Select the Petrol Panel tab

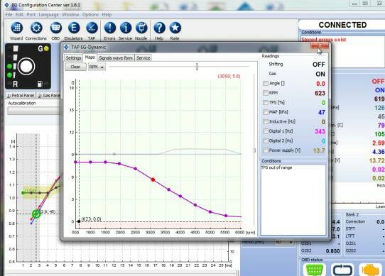click(x=21, y=96)
